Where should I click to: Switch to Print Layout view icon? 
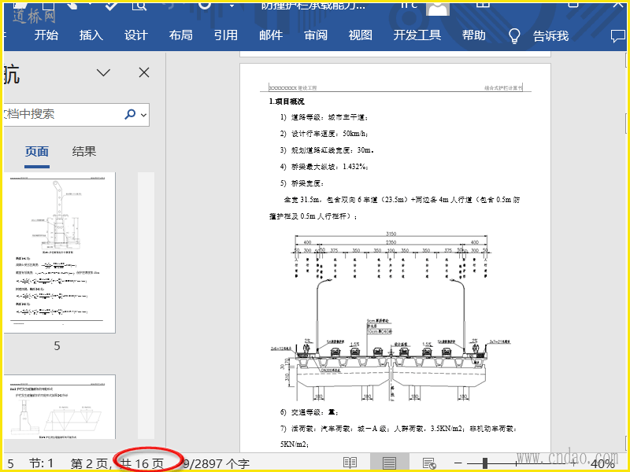coord(389,463)
